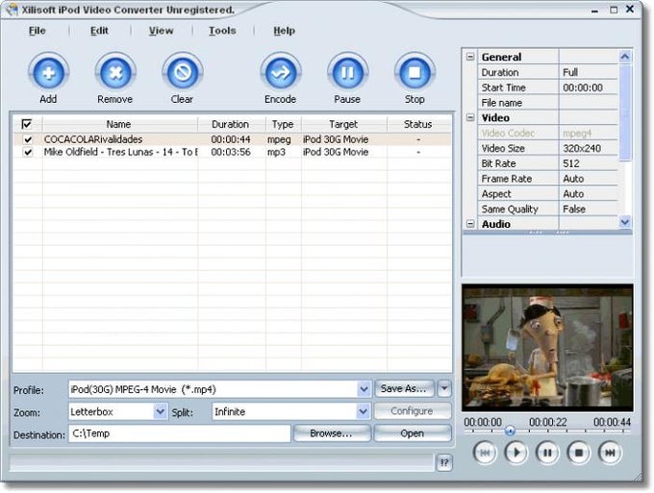The image size is (654, 493).
Task: Open the arrow menu next to Save As
Action: tap(444, 389)
